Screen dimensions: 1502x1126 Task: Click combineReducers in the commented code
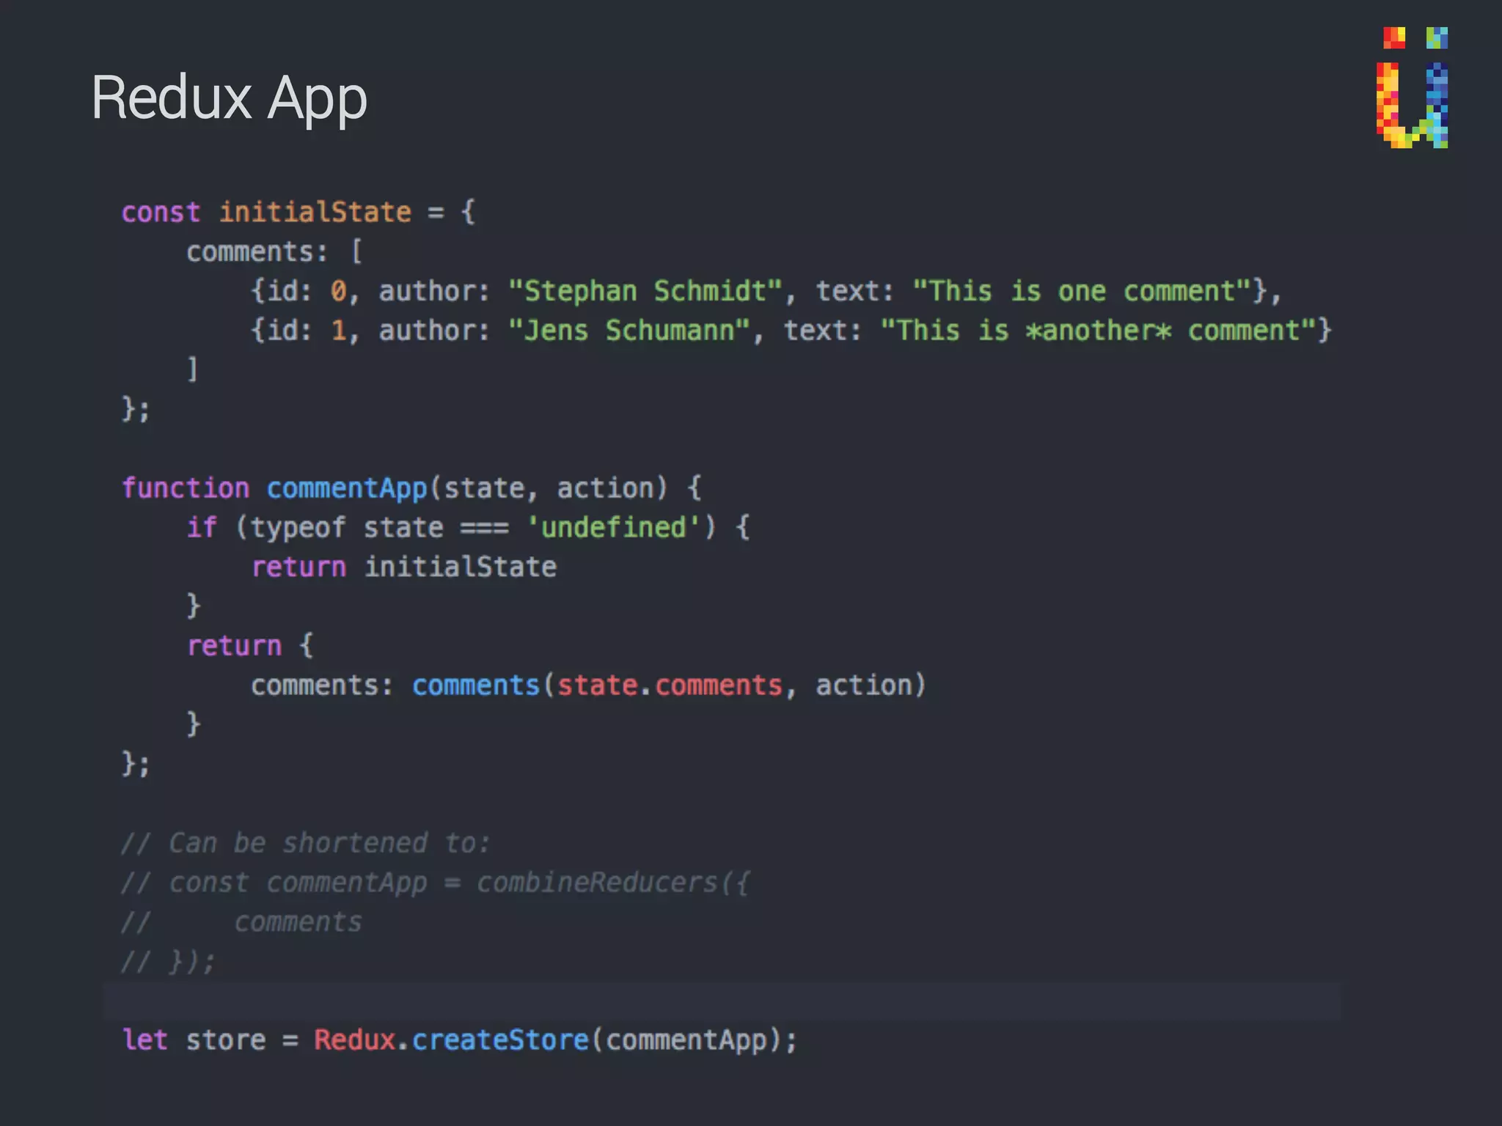tap(597, 883)
